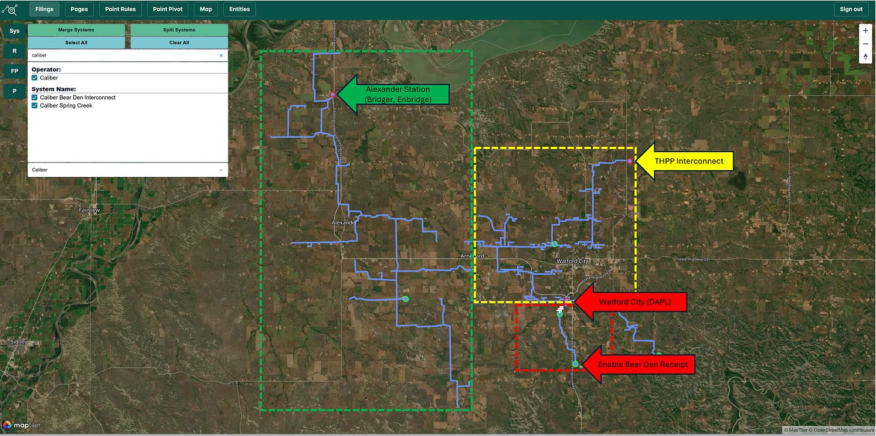Click the Sidney town label
Viewport: 876px width, 436px height.
[x=18, y=342]
